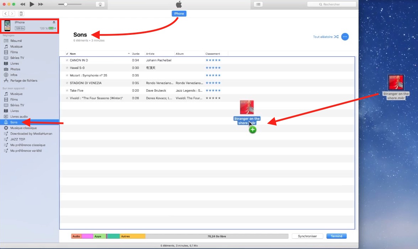Click the artist name Johann Pachelbel
The height and width of the screenshot is (249, 418).
tap(158, 60)
